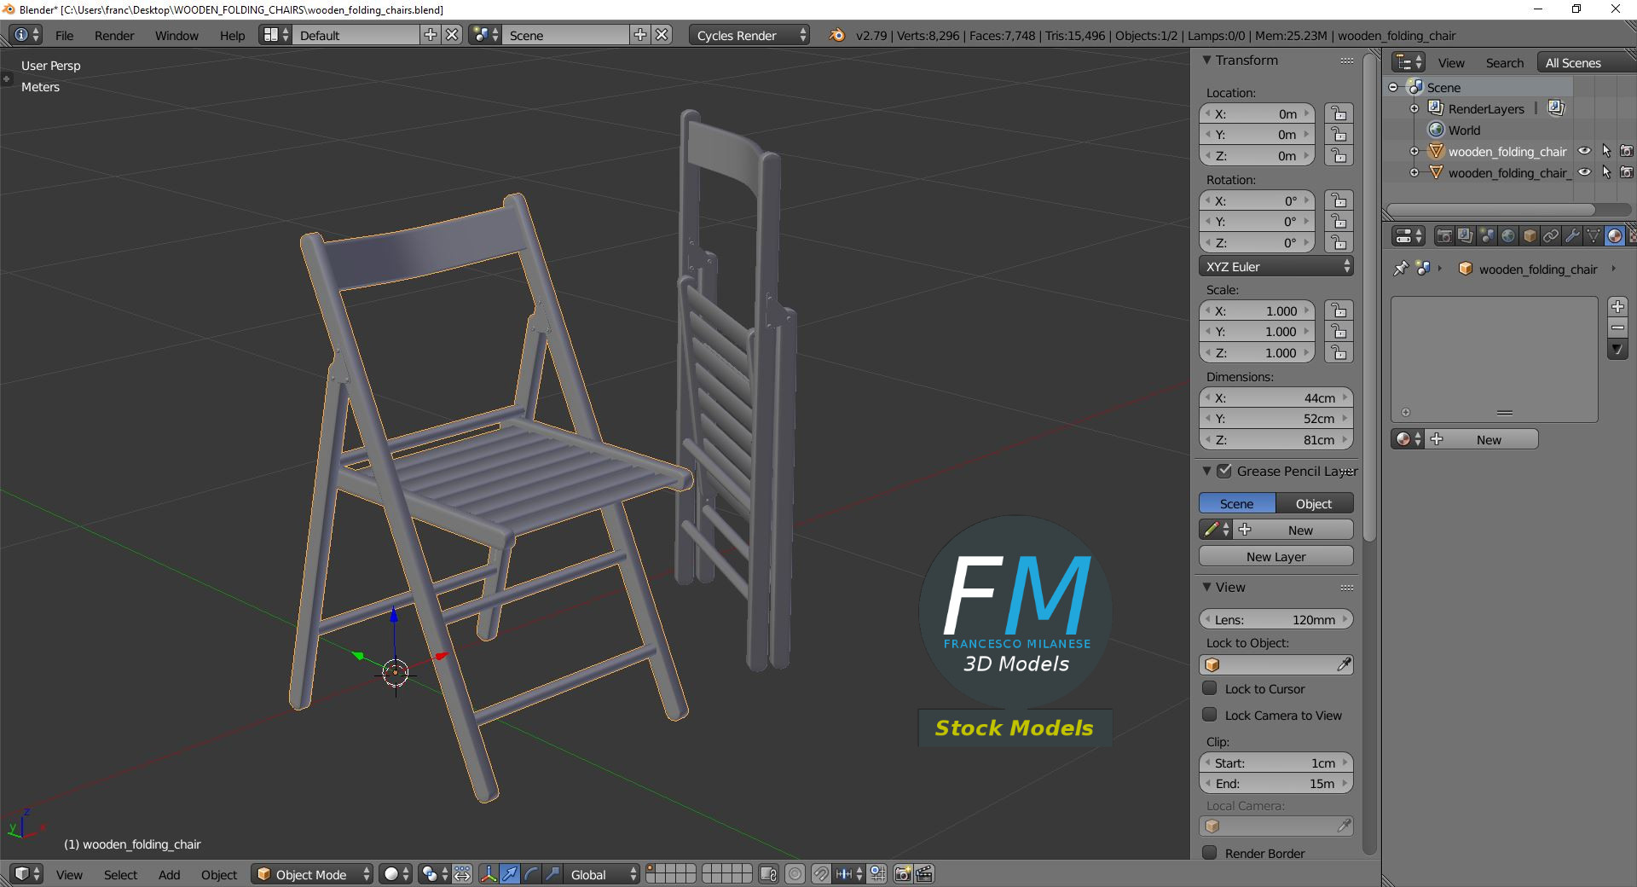
Task: Delete the Default screen layout with X icon
Action: 452,35
